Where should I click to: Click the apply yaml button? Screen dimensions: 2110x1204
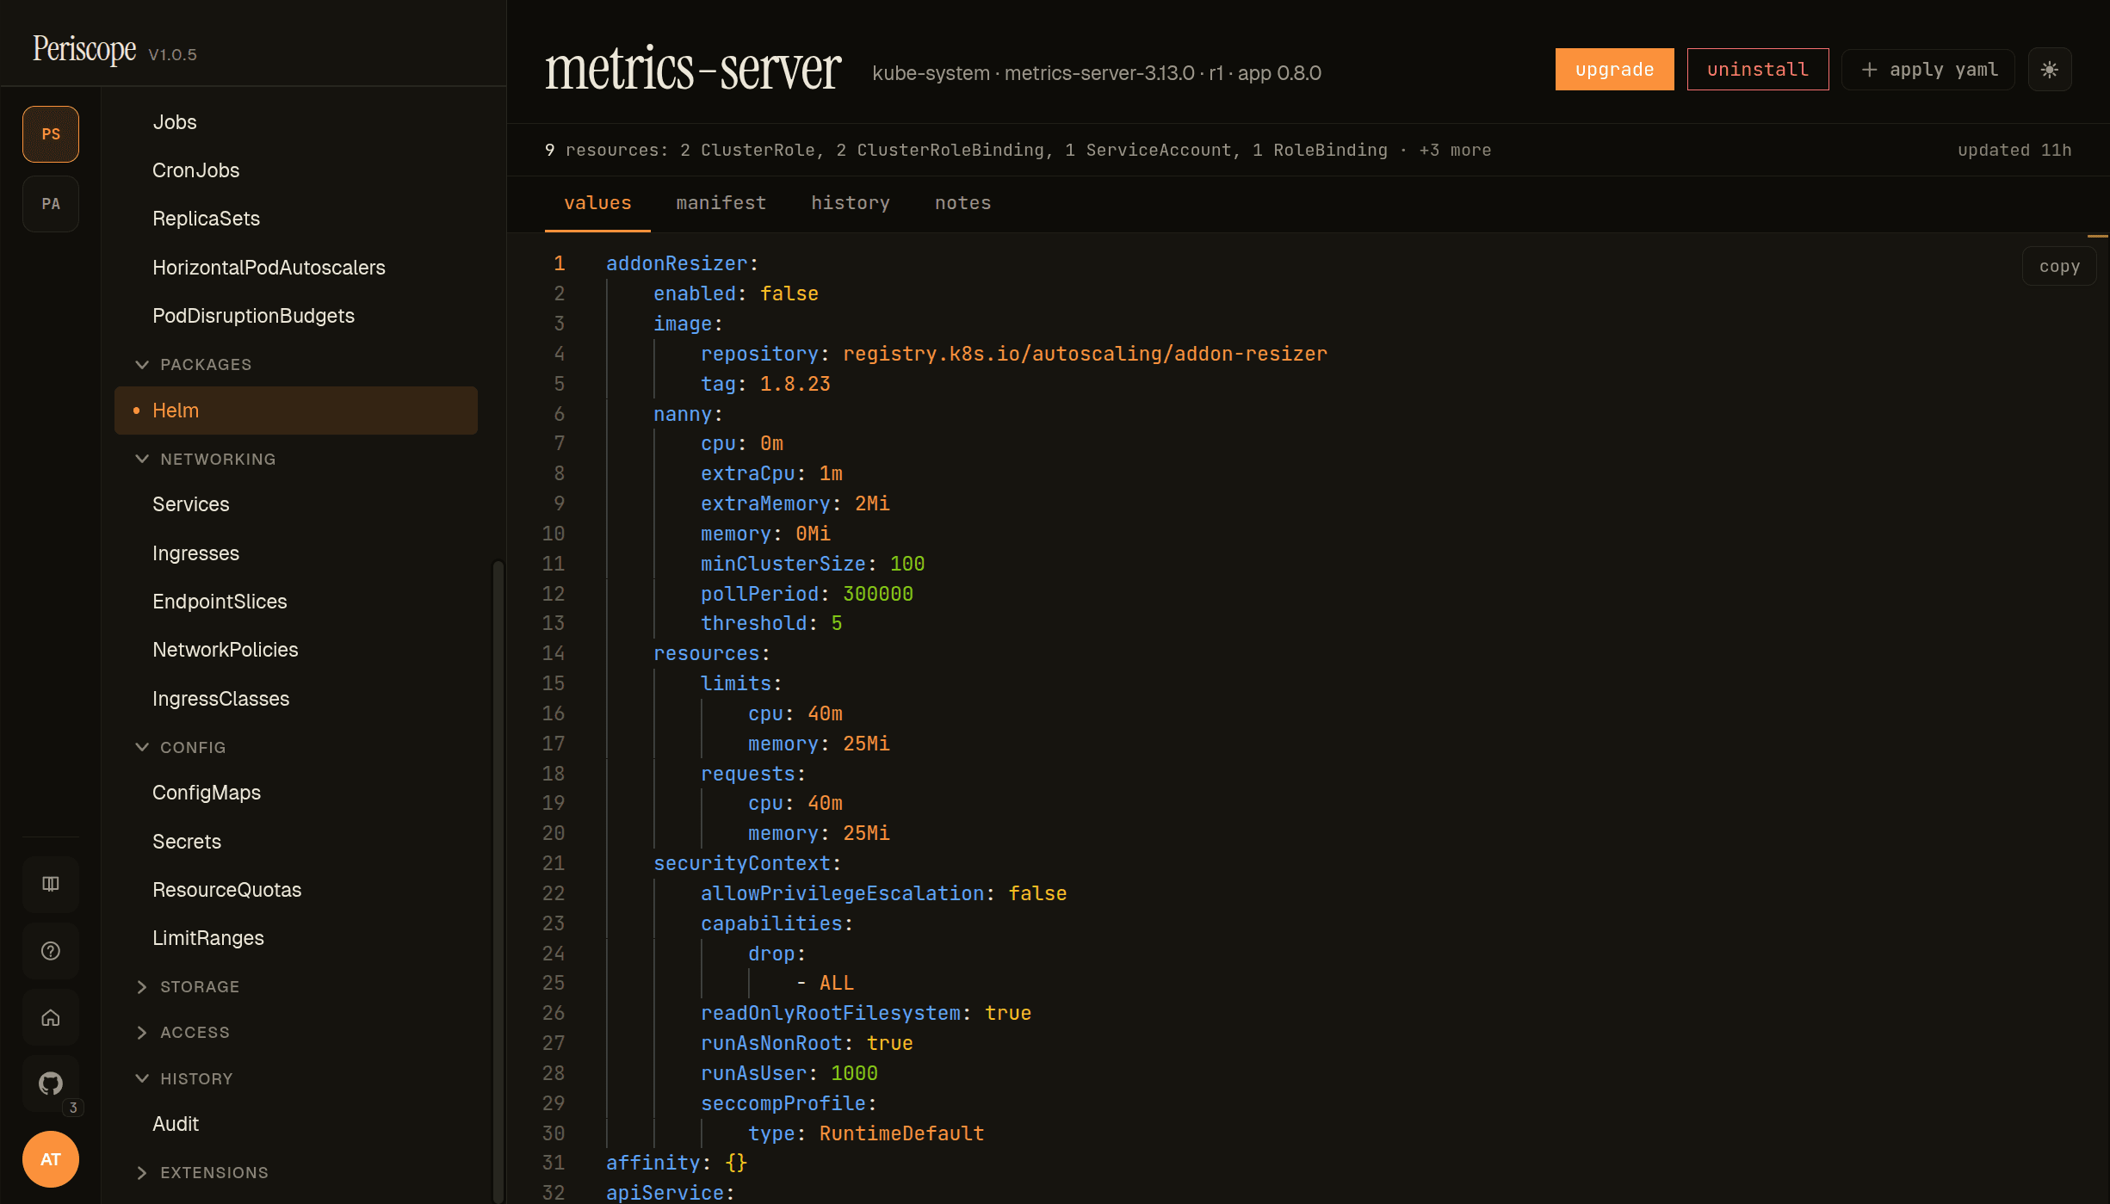(x=1928, y=70)
